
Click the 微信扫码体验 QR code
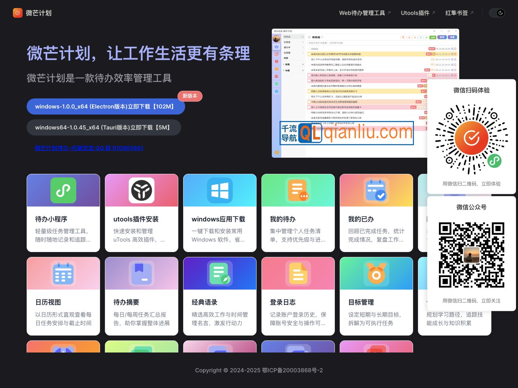(471, 138)
